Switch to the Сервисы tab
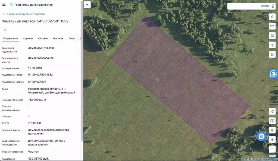The height and width of the screenshot is (161, 278). point(28,39)
